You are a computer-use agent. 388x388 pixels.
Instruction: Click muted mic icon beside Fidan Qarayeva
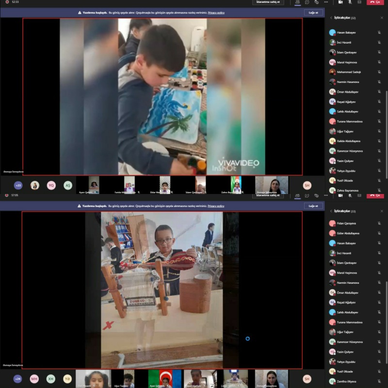[379, 223]
